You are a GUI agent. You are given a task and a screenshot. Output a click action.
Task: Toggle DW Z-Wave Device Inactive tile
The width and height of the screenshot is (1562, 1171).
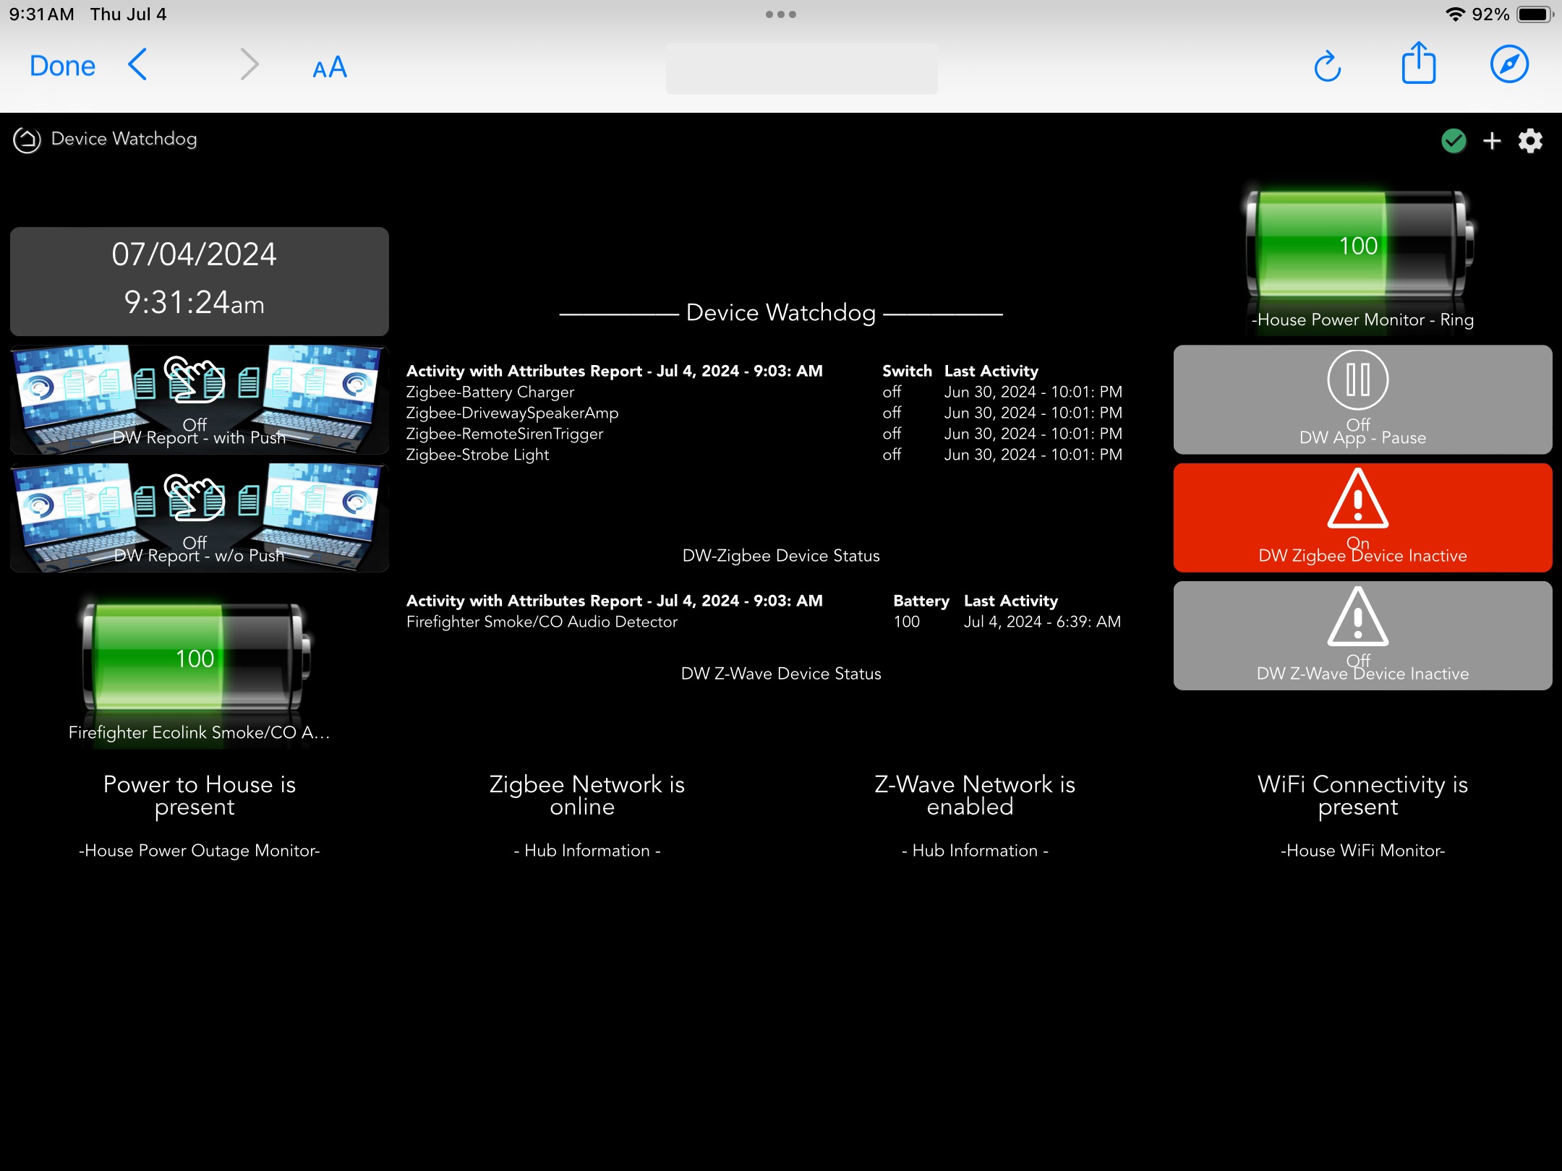[x=1362, y=635]
